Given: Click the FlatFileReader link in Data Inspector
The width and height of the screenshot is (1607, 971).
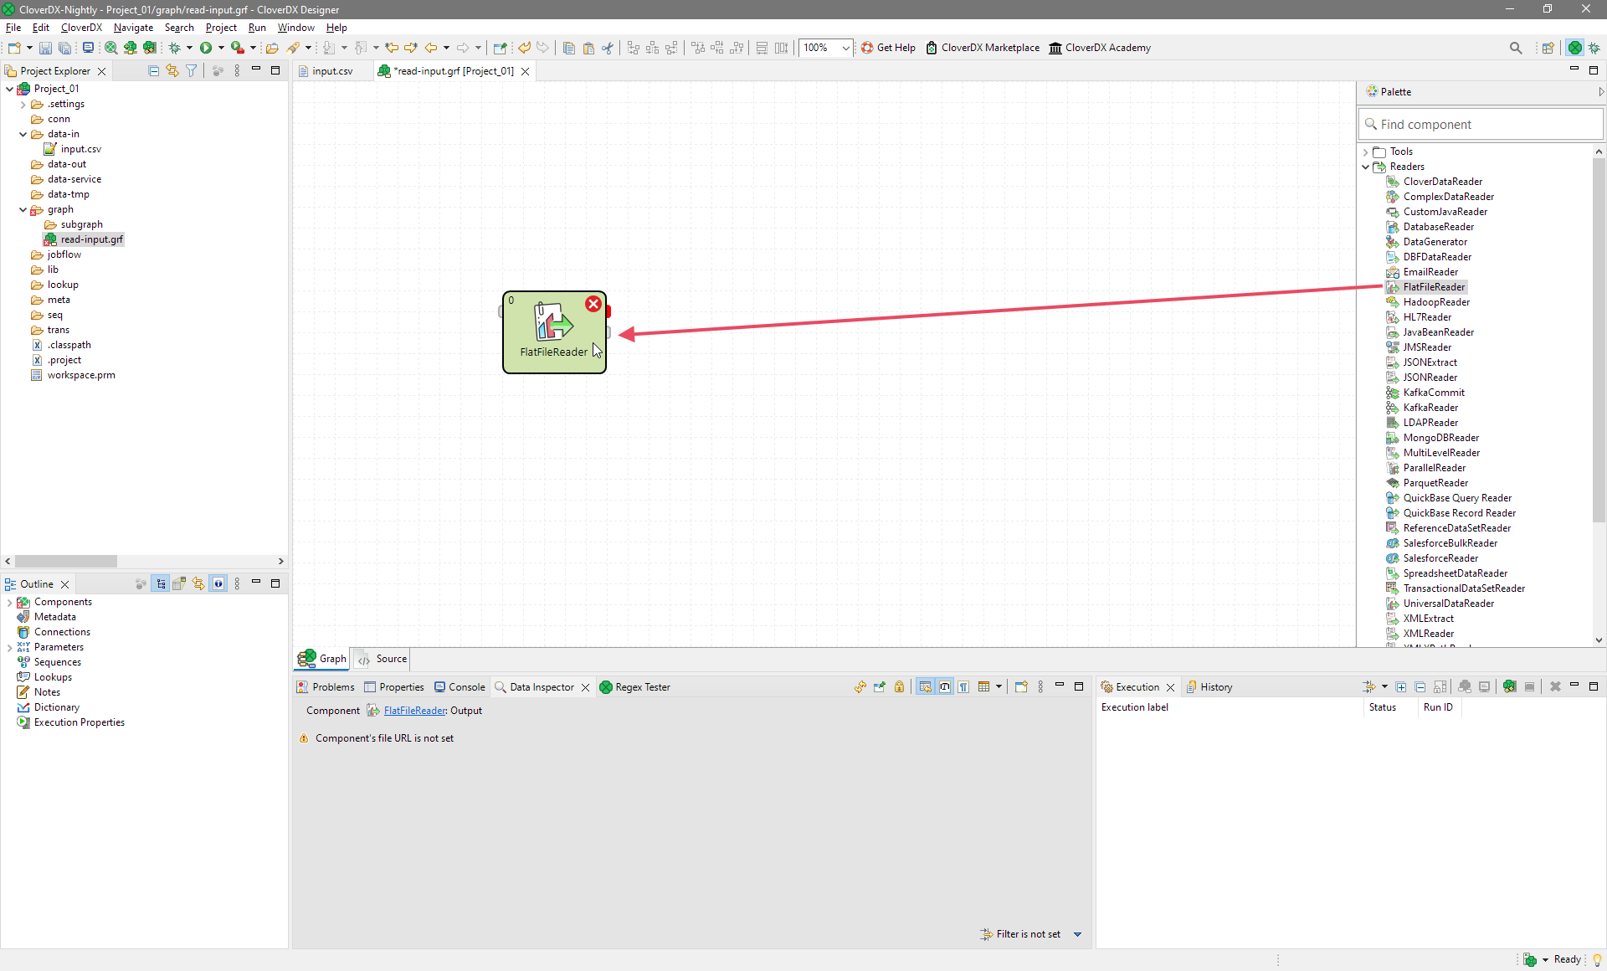Looking at the screenshot, I should coord(414,711).
